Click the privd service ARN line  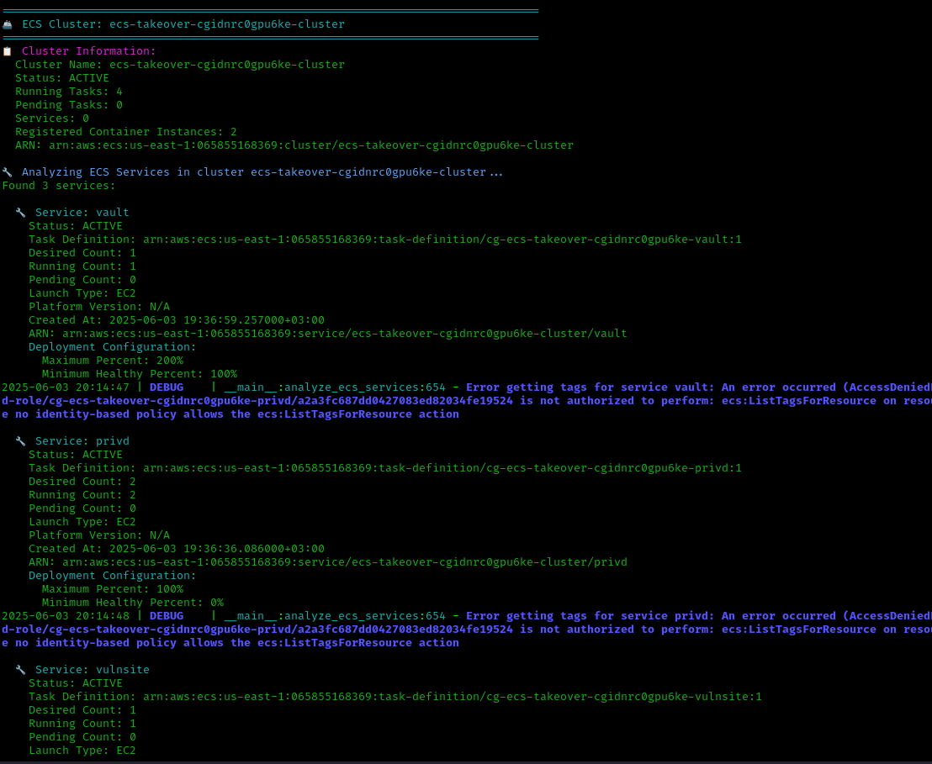pyautogui.click(x=327, y=562)
